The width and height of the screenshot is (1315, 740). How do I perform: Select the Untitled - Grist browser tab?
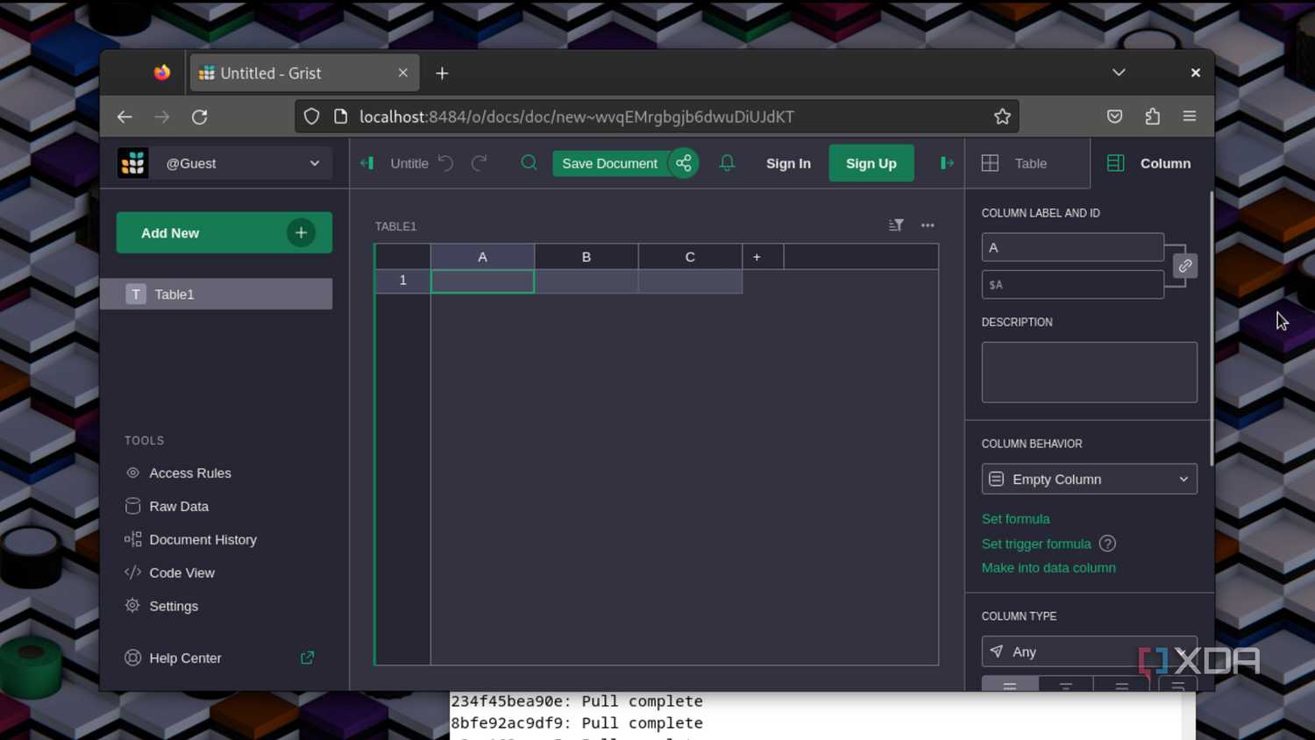304,73
